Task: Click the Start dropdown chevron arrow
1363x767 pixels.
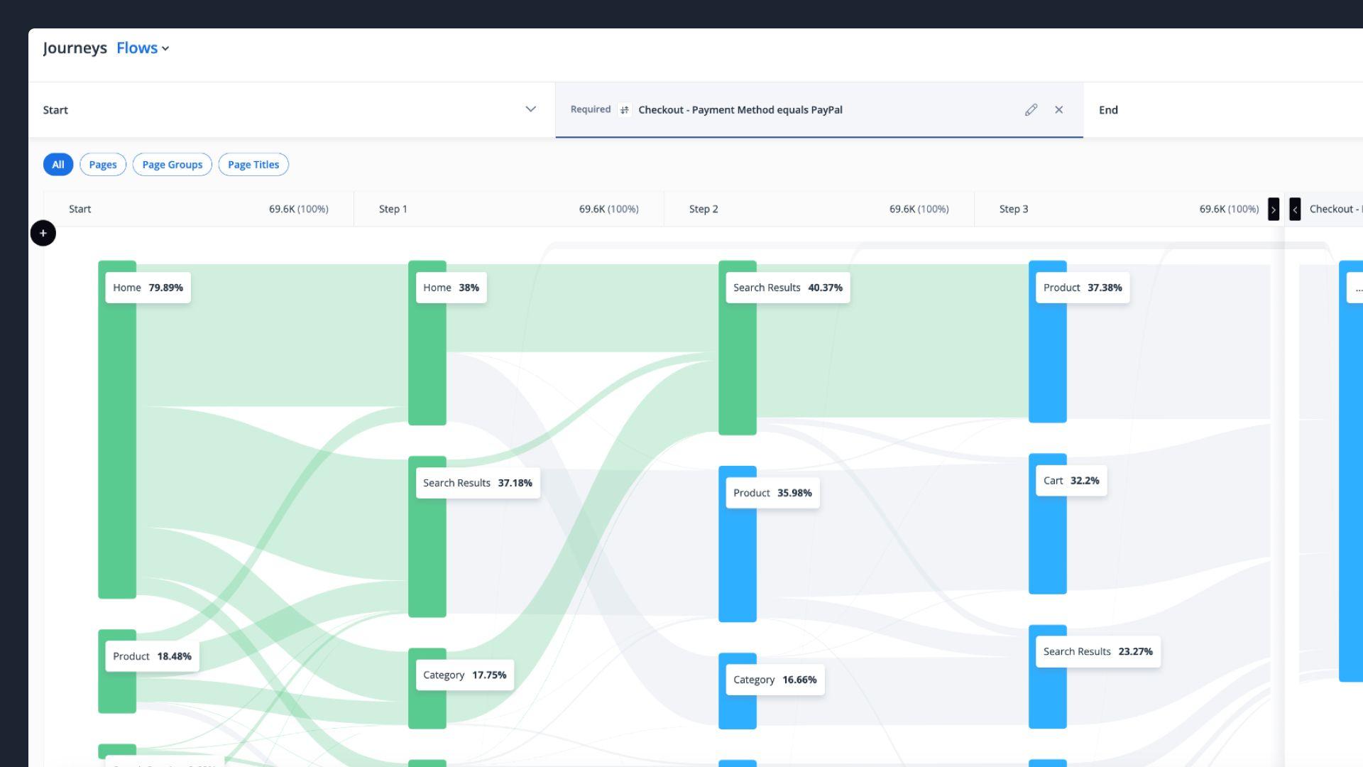Action: pos(530,109)
